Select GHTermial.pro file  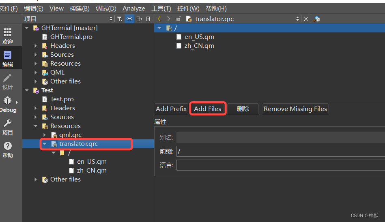(71, 37)
